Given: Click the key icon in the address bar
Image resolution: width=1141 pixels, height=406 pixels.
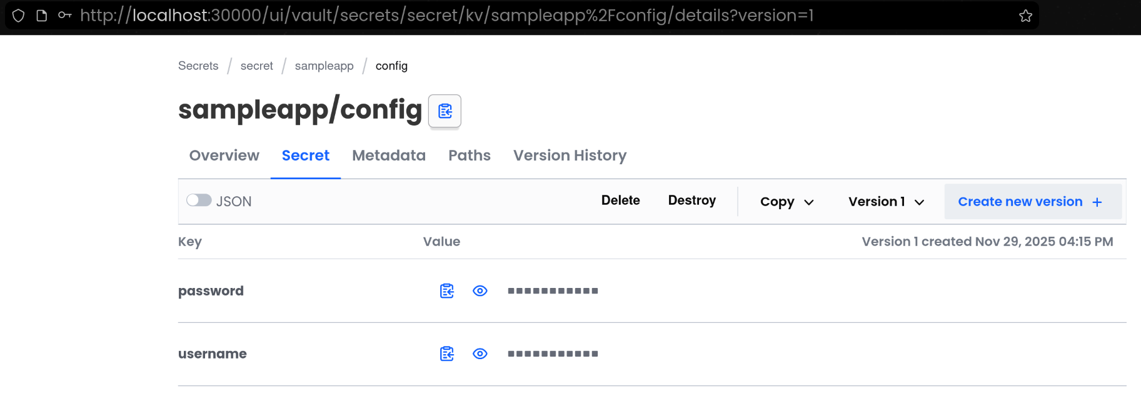Looking at the screenshot, I should point(64,16).
